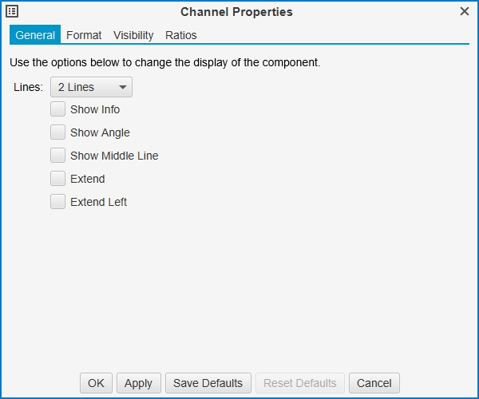This screenshot has height=399, width=479.
Task: Cancel the Channel Properties dialog
Action: pos(374,383)
